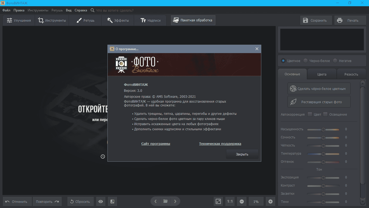Click the 0 value next to Насыщенность
The height and width of the screenshot is (208, 369).
[x=346, y=129]
